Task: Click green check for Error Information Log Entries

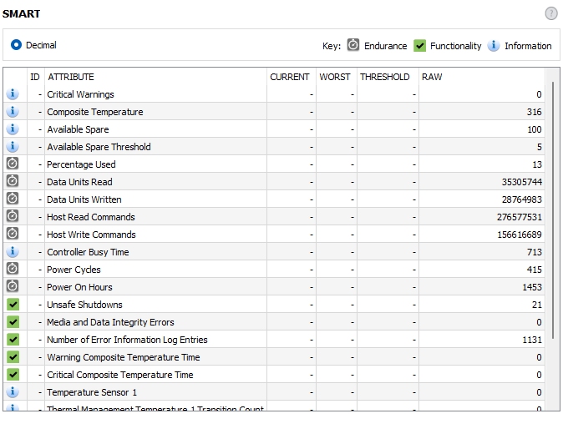Action: (x=13, y=340)
